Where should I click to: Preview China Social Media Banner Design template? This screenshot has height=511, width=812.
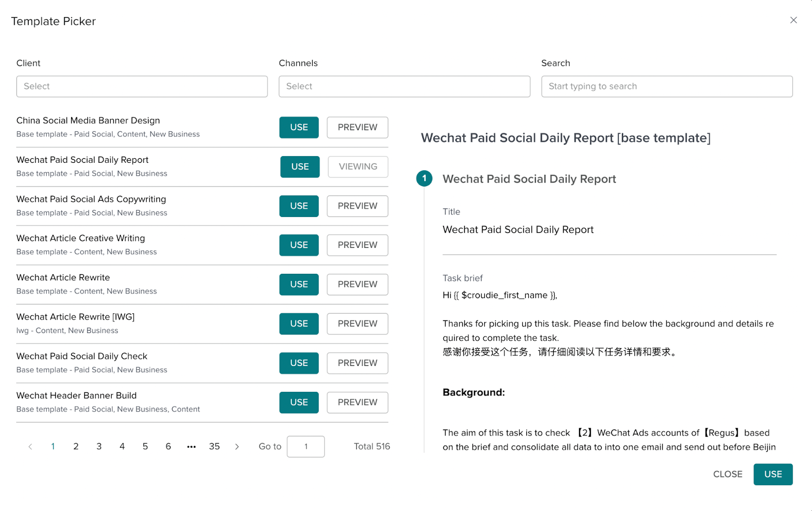pyautogui.click(x=357, y=127)
